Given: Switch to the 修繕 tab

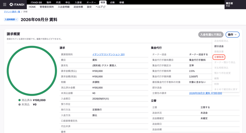Looking at the screenshot, I should [122, 2].
